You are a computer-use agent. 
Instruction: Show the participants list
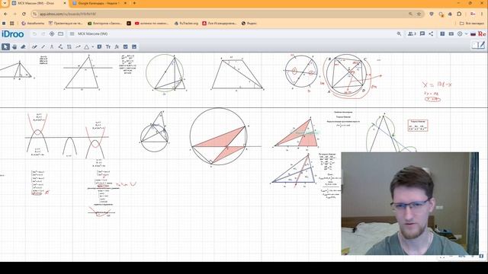click(x=412, y=33)
